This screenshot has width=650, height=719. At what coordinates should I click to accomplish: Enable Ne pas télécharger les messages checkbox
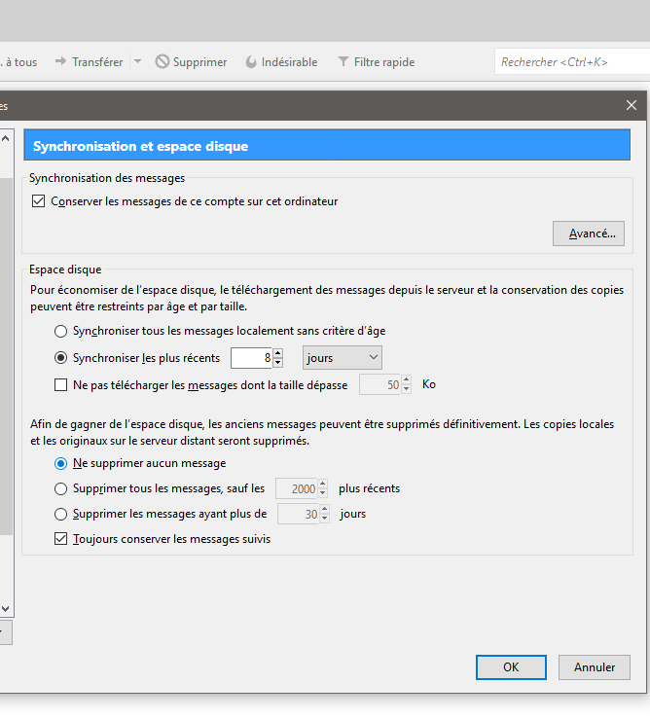[60, 384]
